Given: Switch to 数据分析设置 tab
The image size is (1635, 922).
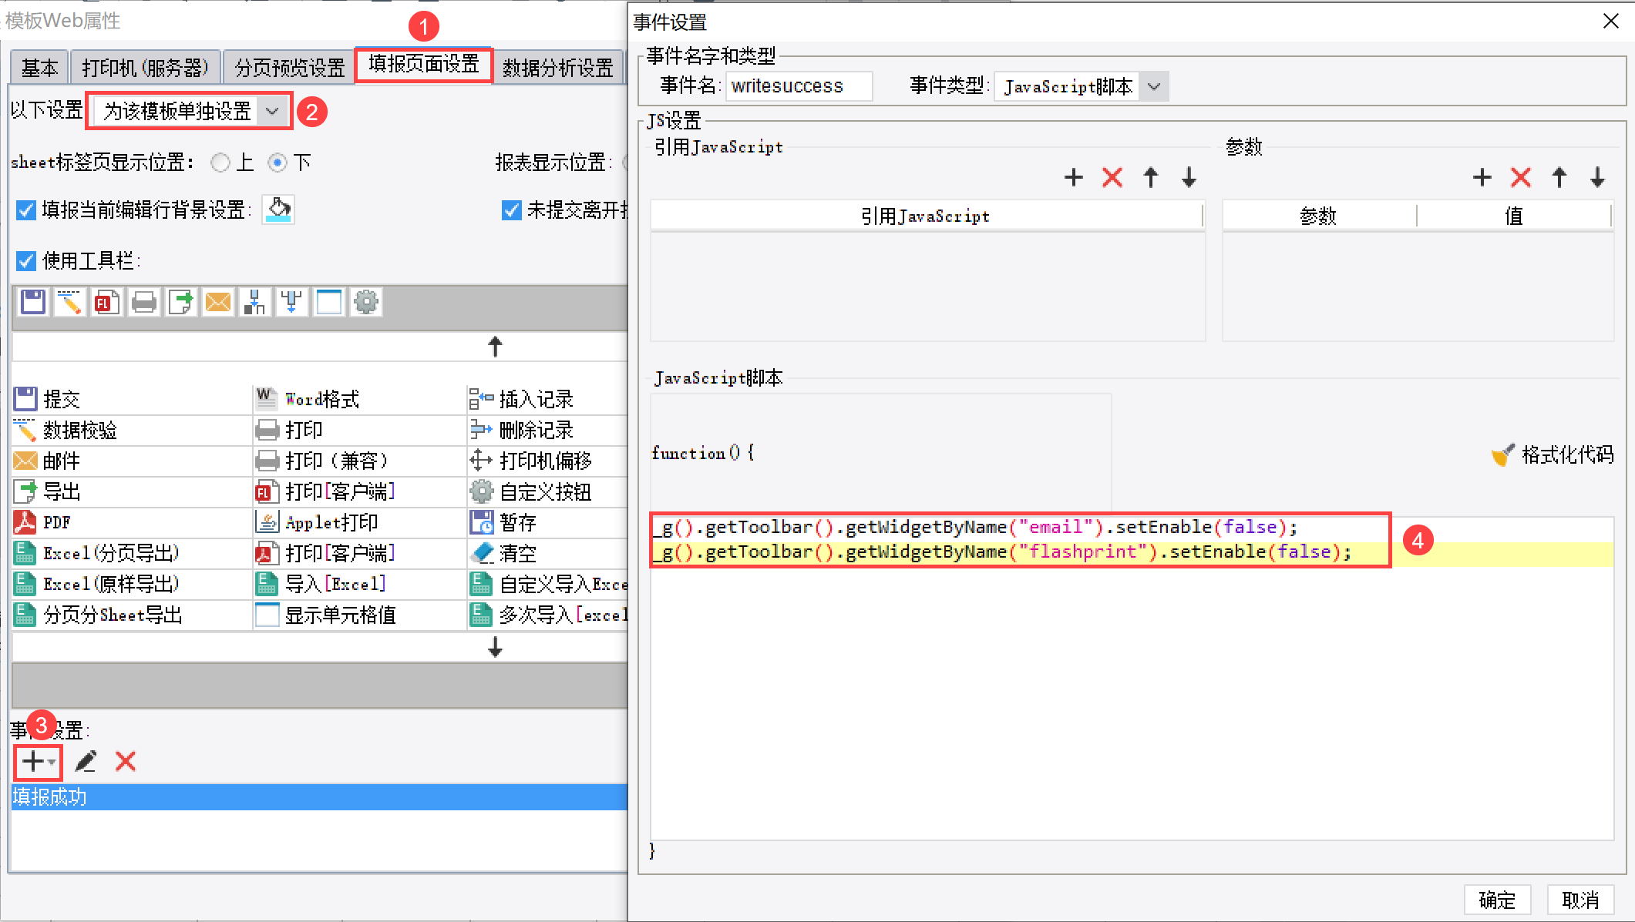Looking at the screenshot, I should (557, 68).
